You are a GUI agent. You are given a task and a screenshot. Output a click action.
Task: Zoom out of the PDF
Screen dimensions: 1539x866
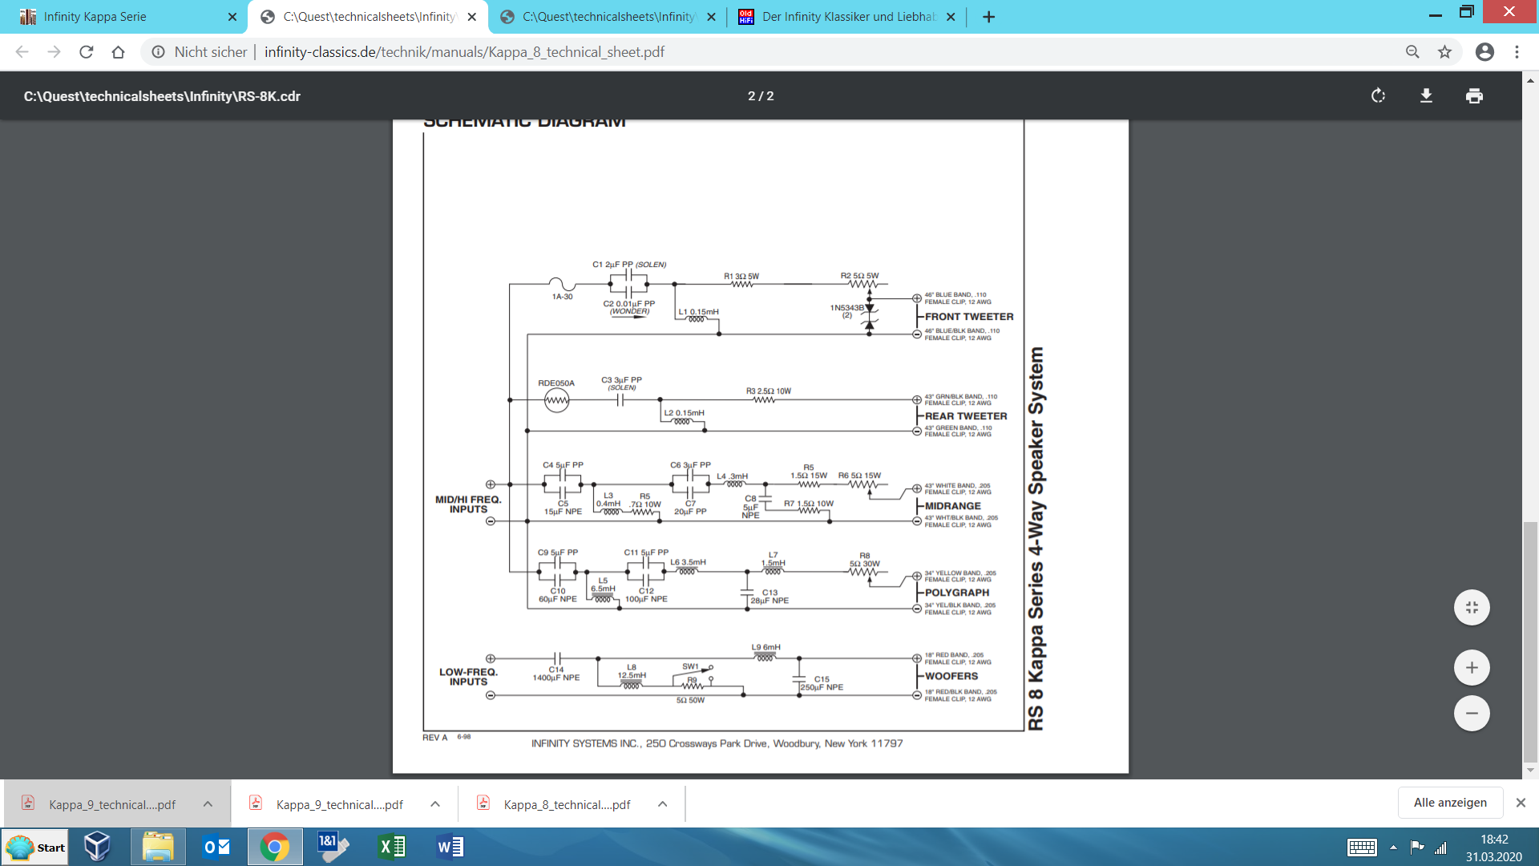click(1472, 713)
